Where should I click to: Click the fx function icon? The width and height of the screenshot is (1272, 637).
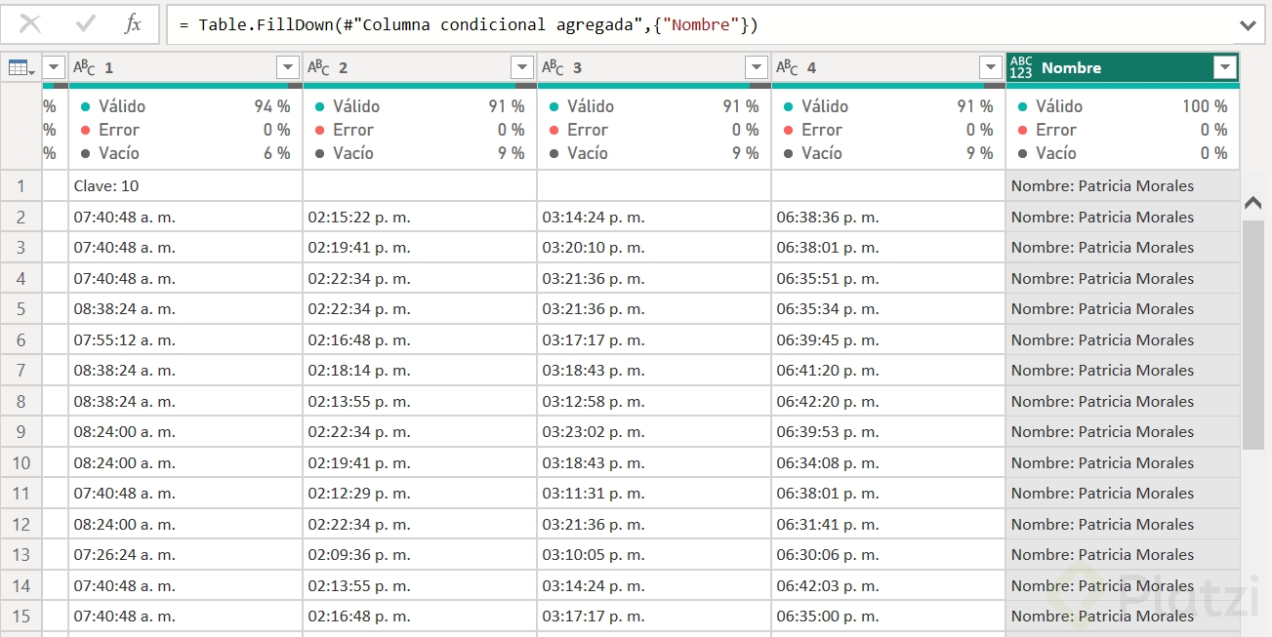click(134, 24)
